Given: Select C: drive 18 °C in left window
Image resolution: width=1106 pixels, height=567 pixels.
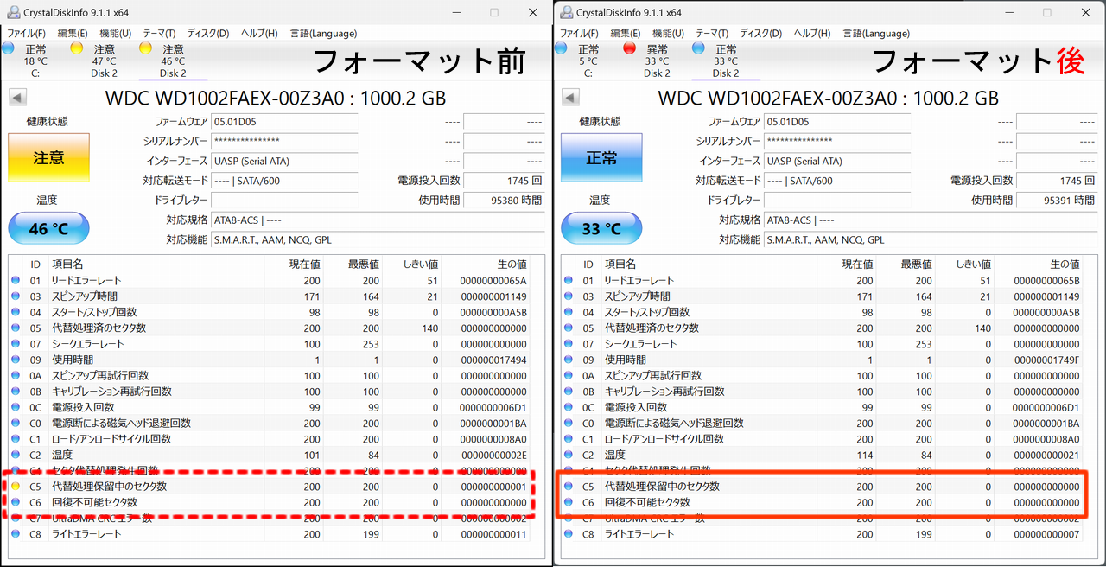Looking at the screenshot, I should click(35, 61).
